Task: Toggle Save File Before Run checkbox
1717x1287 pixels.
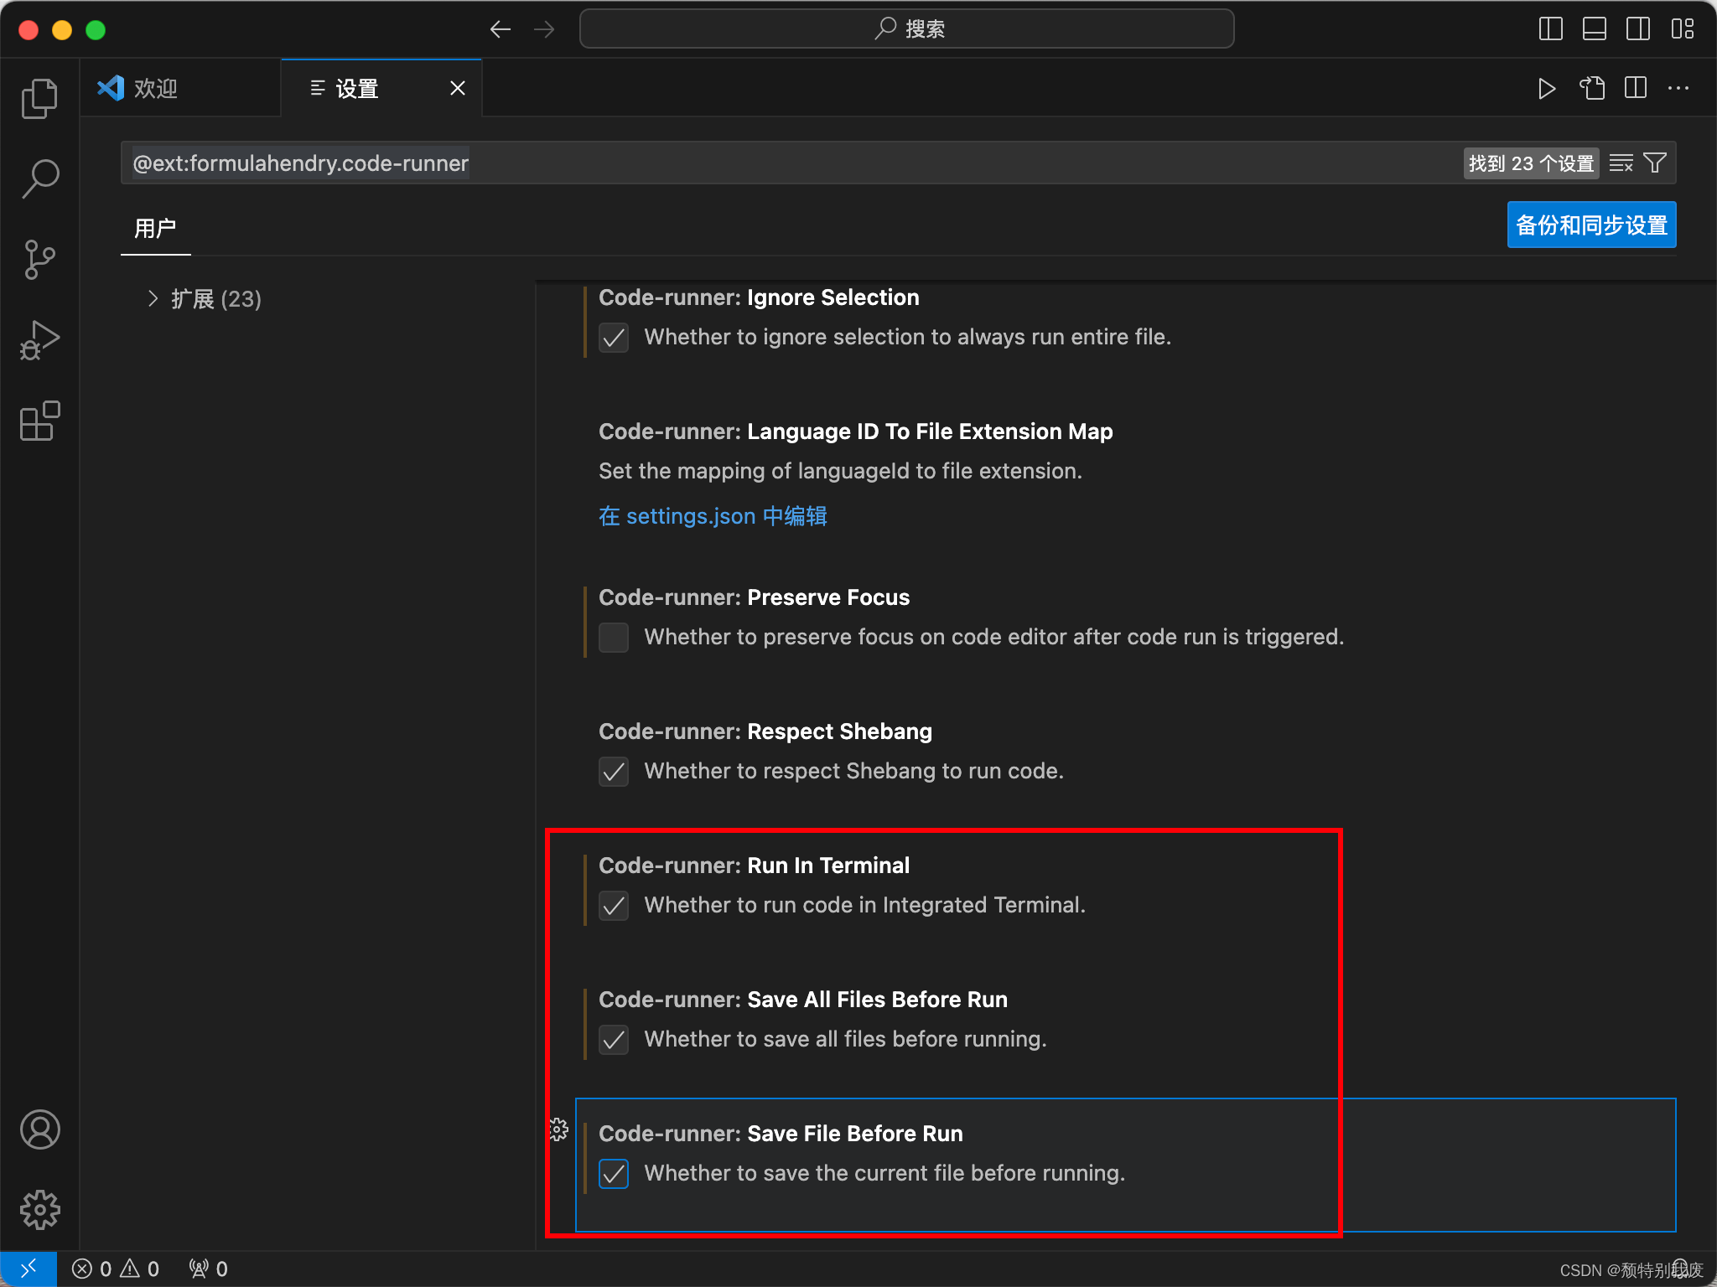Action: point(614,1173)
